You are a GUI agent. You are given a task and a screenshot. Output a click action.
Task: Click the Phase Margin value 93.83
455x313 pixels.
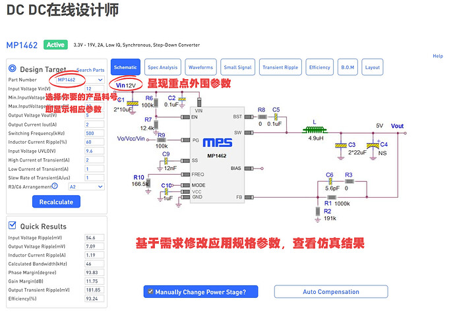click(x=94, y=272)
